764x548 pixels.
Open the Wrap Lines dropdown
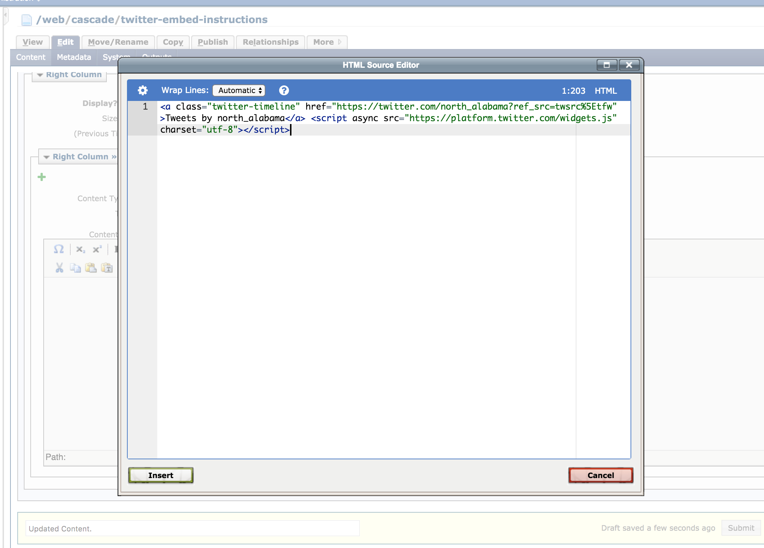238,90
